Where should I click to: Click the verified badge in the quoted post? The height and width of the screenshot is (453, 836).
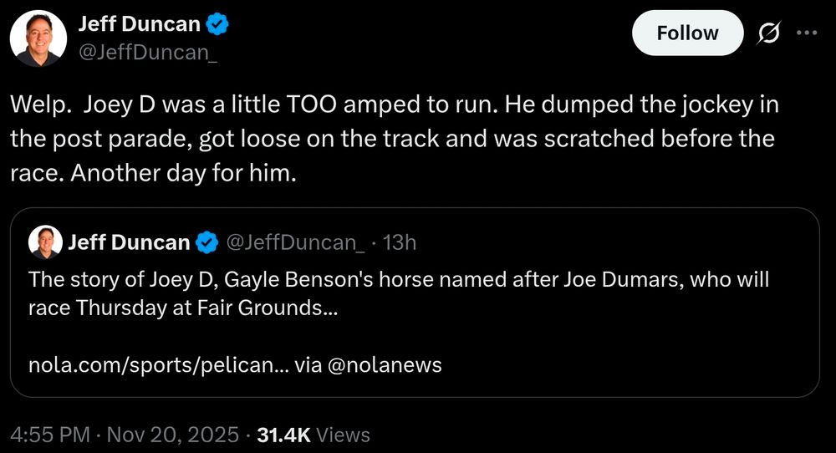(206, 243)
